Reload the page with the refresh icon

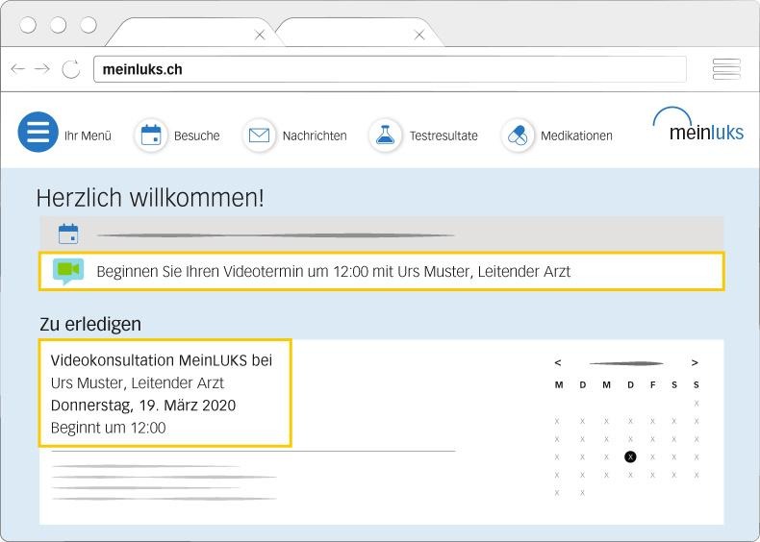coord(71,69)
